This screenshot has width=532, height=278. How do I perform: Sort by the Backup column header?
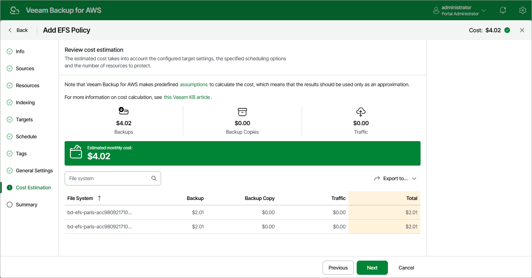pyautogui.click(x=195, y=198)
